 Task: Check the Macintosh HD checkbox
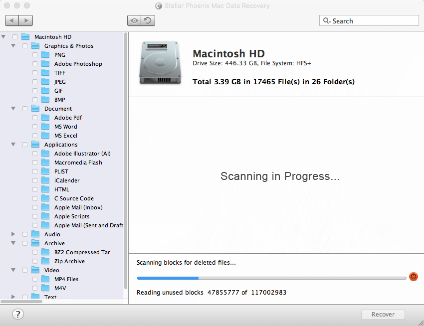[15, 37]
